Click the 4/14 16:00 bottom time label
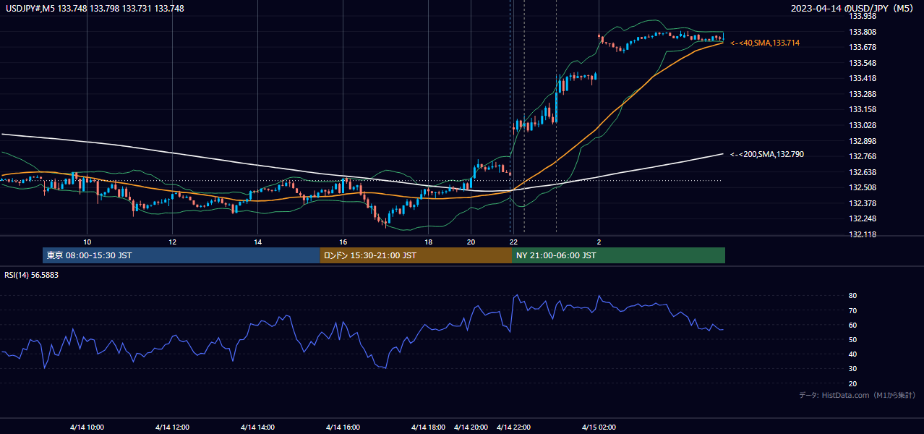 (343, 427)
